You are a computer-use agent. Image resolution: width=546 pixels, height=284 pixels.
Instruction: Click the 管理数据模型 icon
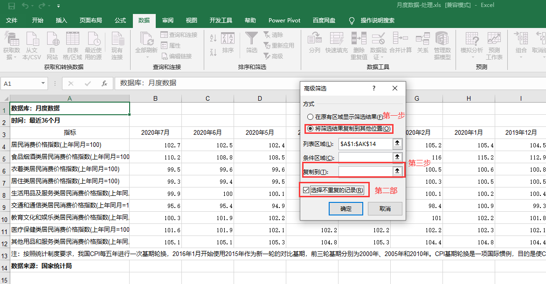(x=442, y=45)
